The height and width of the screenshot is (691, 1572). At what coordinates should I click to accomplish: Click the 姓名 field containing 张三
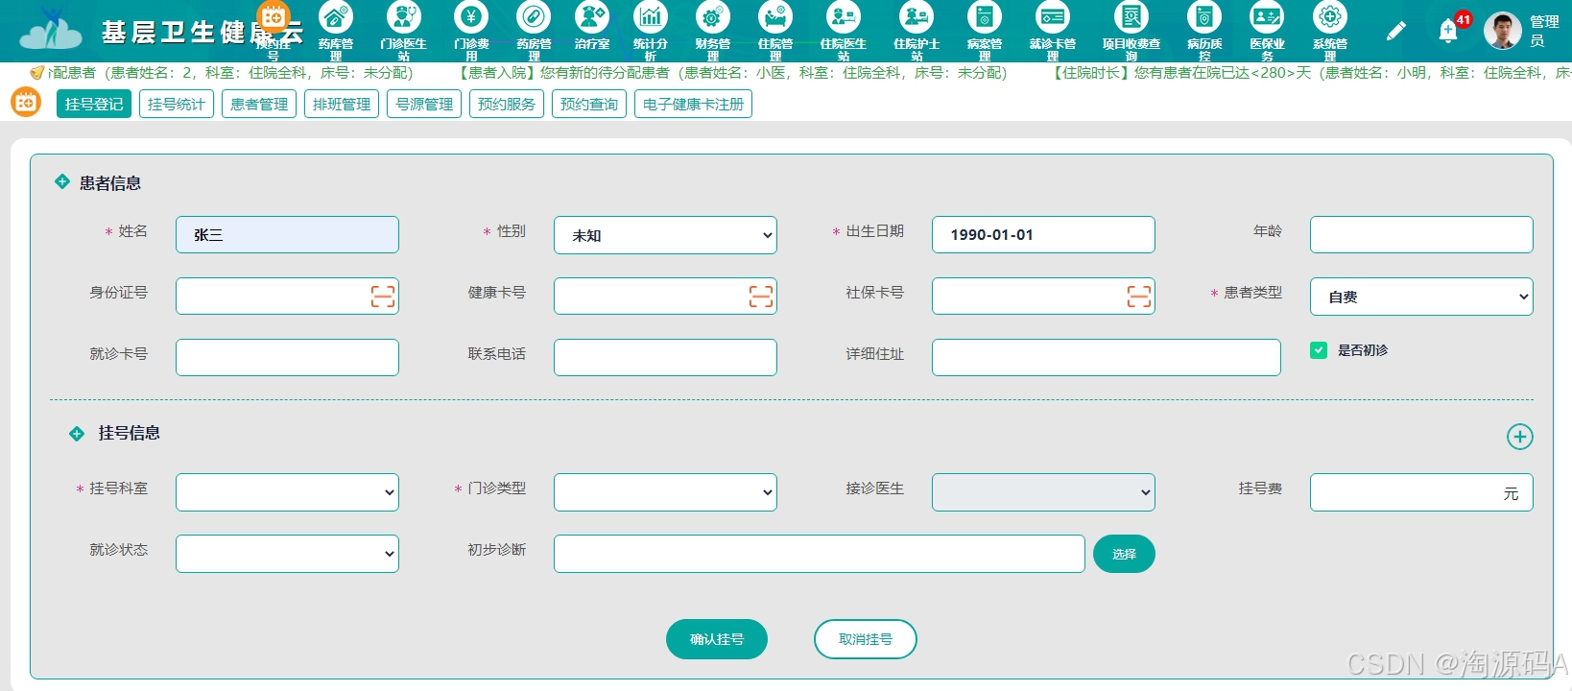click(287, 234)
